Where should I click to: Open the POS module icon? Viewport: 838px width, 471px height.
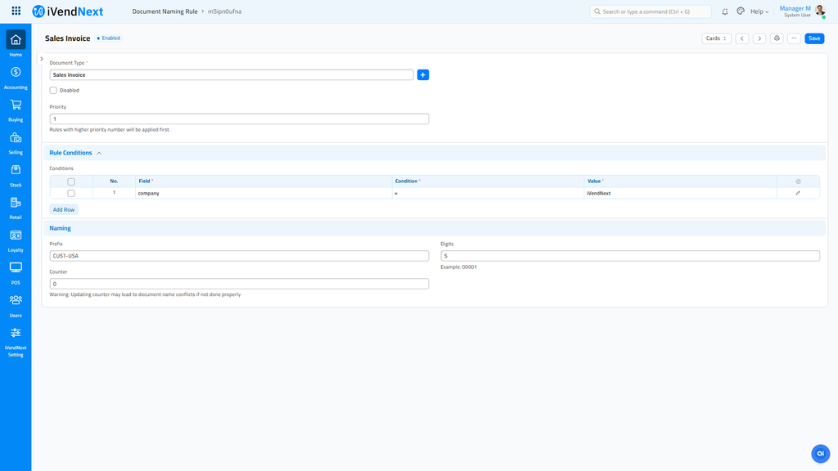tap(16, 268)
